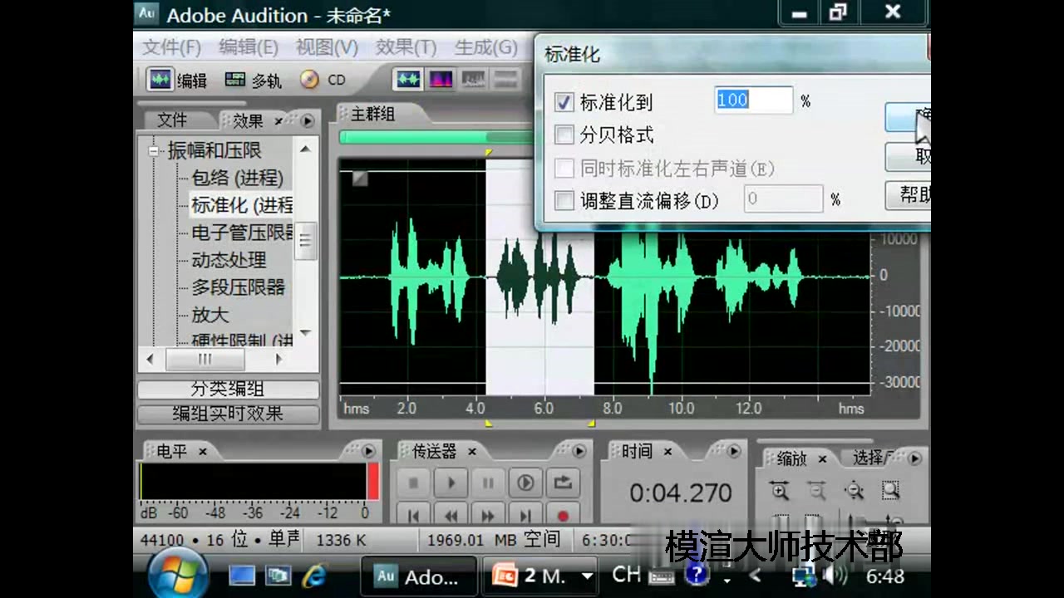Select waveform display mode button
1064x598 pixels.
coord(408,80)
